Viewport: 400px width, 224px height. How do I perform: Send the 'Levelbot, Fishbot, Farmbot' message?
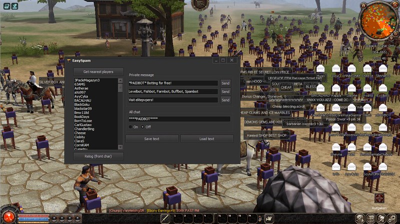(225, 91)
